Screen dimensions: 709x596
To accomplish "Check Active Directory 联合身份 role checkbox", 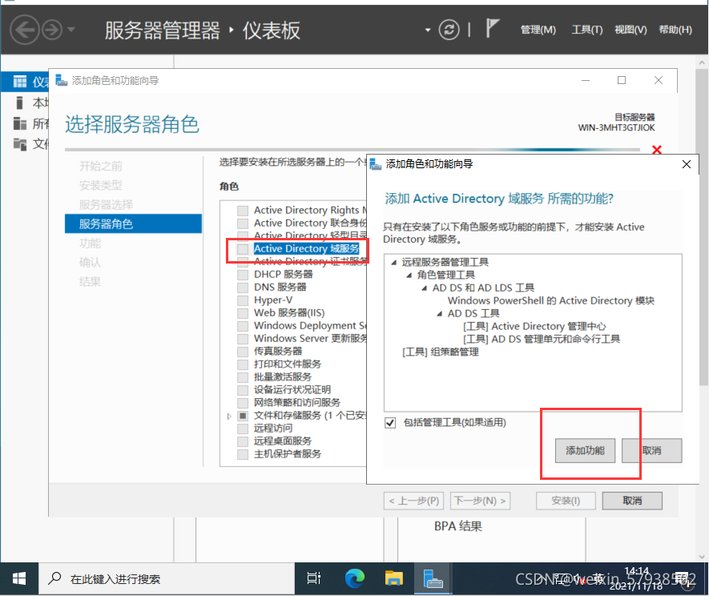I will pyautogui.click(x=243, y=223).
